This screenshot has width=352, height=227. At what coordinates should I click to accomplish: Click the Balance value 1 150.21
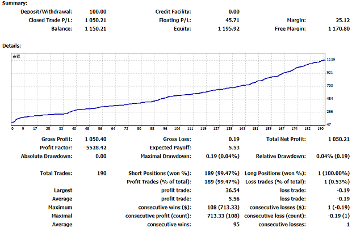tap(93, 28)
